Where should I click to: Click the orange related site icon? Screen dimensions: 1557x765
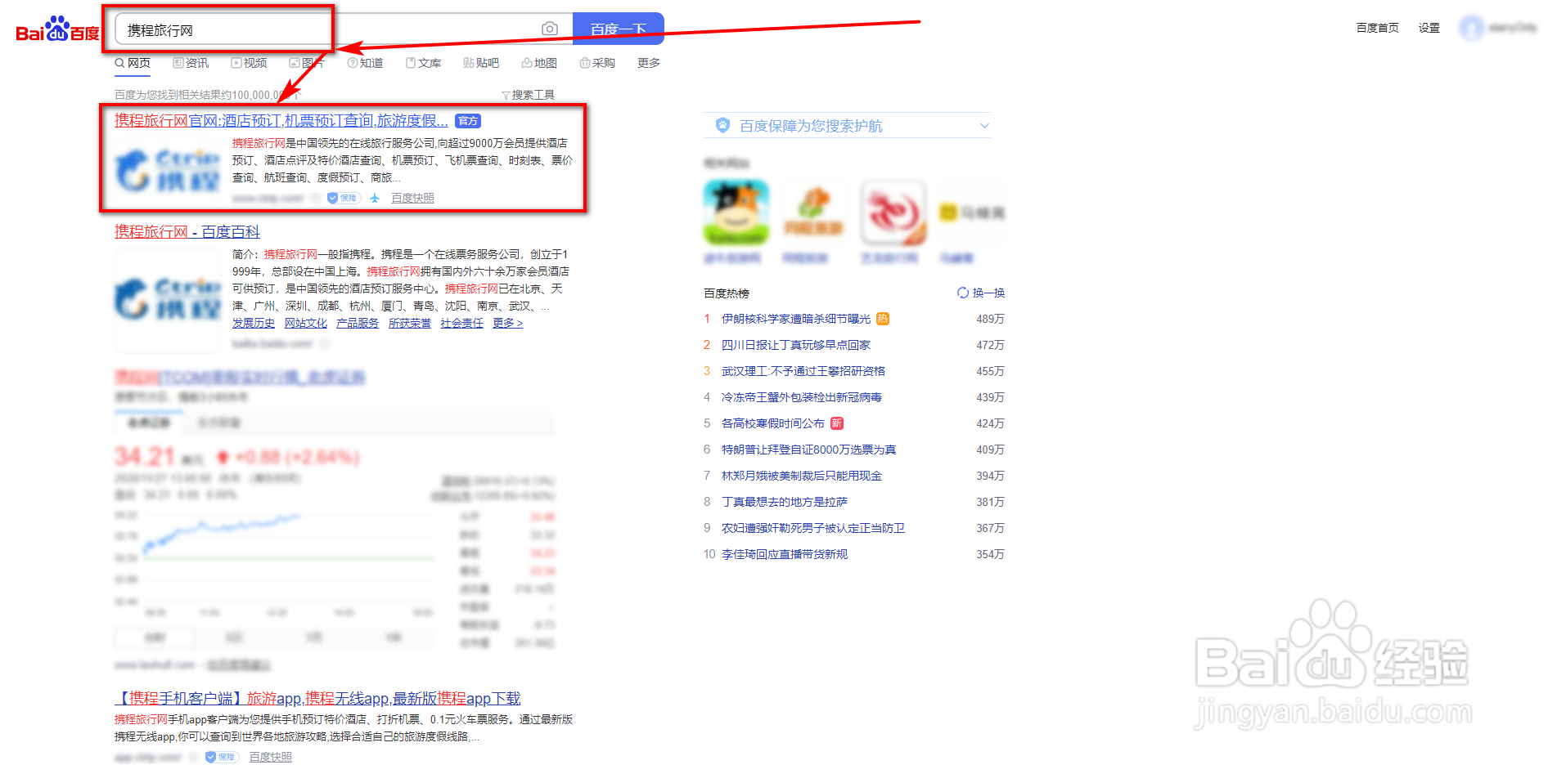click(814, 212)
